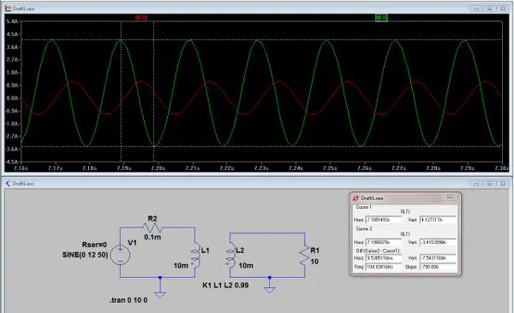Close the cursor readout dialog
The height and width of the screenshot is (313, 514).
tap(450, 197)
